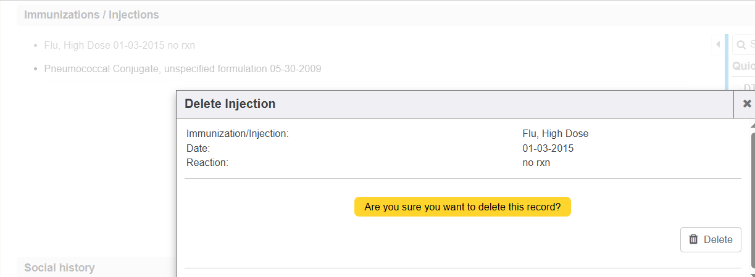Click the Flu, High Dose value in dialog
Image resolution: width=755 pixels, height=277 pixels.
[555, 133]
